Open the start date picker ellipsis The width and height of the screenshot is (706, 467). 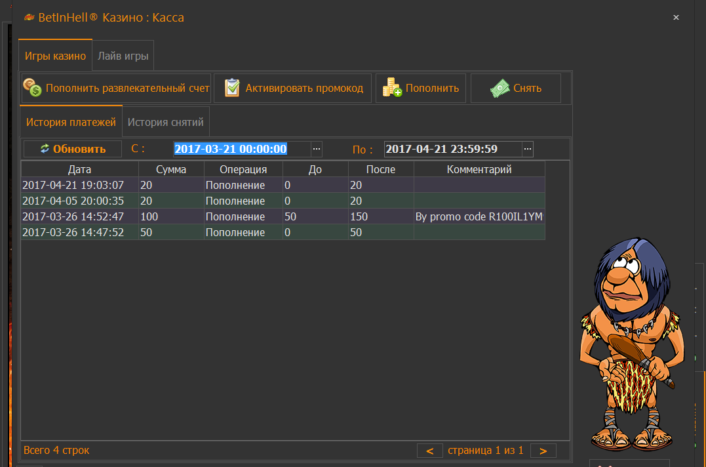tap(317, 149)
